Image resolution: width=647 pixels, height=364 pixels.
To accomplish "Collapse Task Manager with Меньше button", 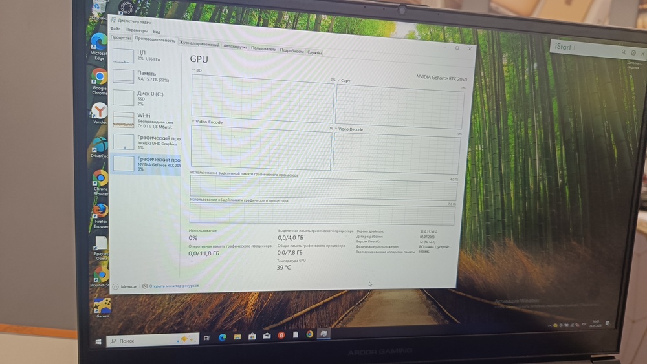I will pyautogui.click(x=125, y=286).
